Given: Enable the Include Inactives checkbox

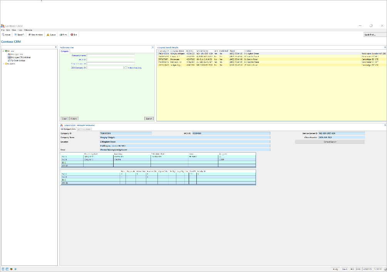Looking at the screenshot, I should click(x=126, y=68).
